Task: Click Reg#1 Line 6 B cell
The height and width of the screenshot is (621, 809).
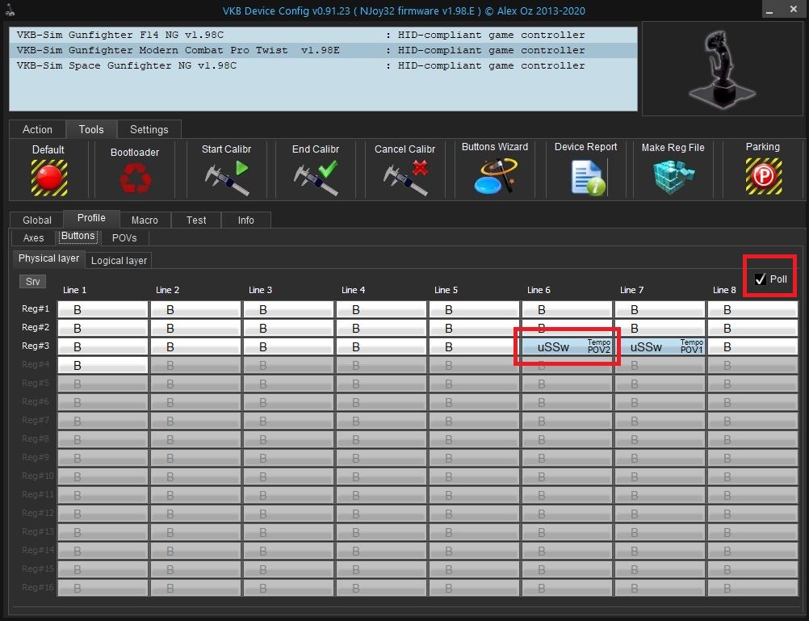Action: click(567, 309)
